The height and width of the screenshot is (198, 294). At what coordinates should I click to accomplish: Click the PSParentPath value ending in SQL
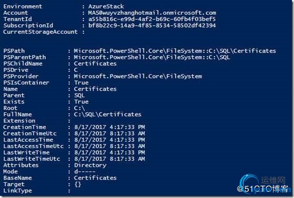(152, 57)
